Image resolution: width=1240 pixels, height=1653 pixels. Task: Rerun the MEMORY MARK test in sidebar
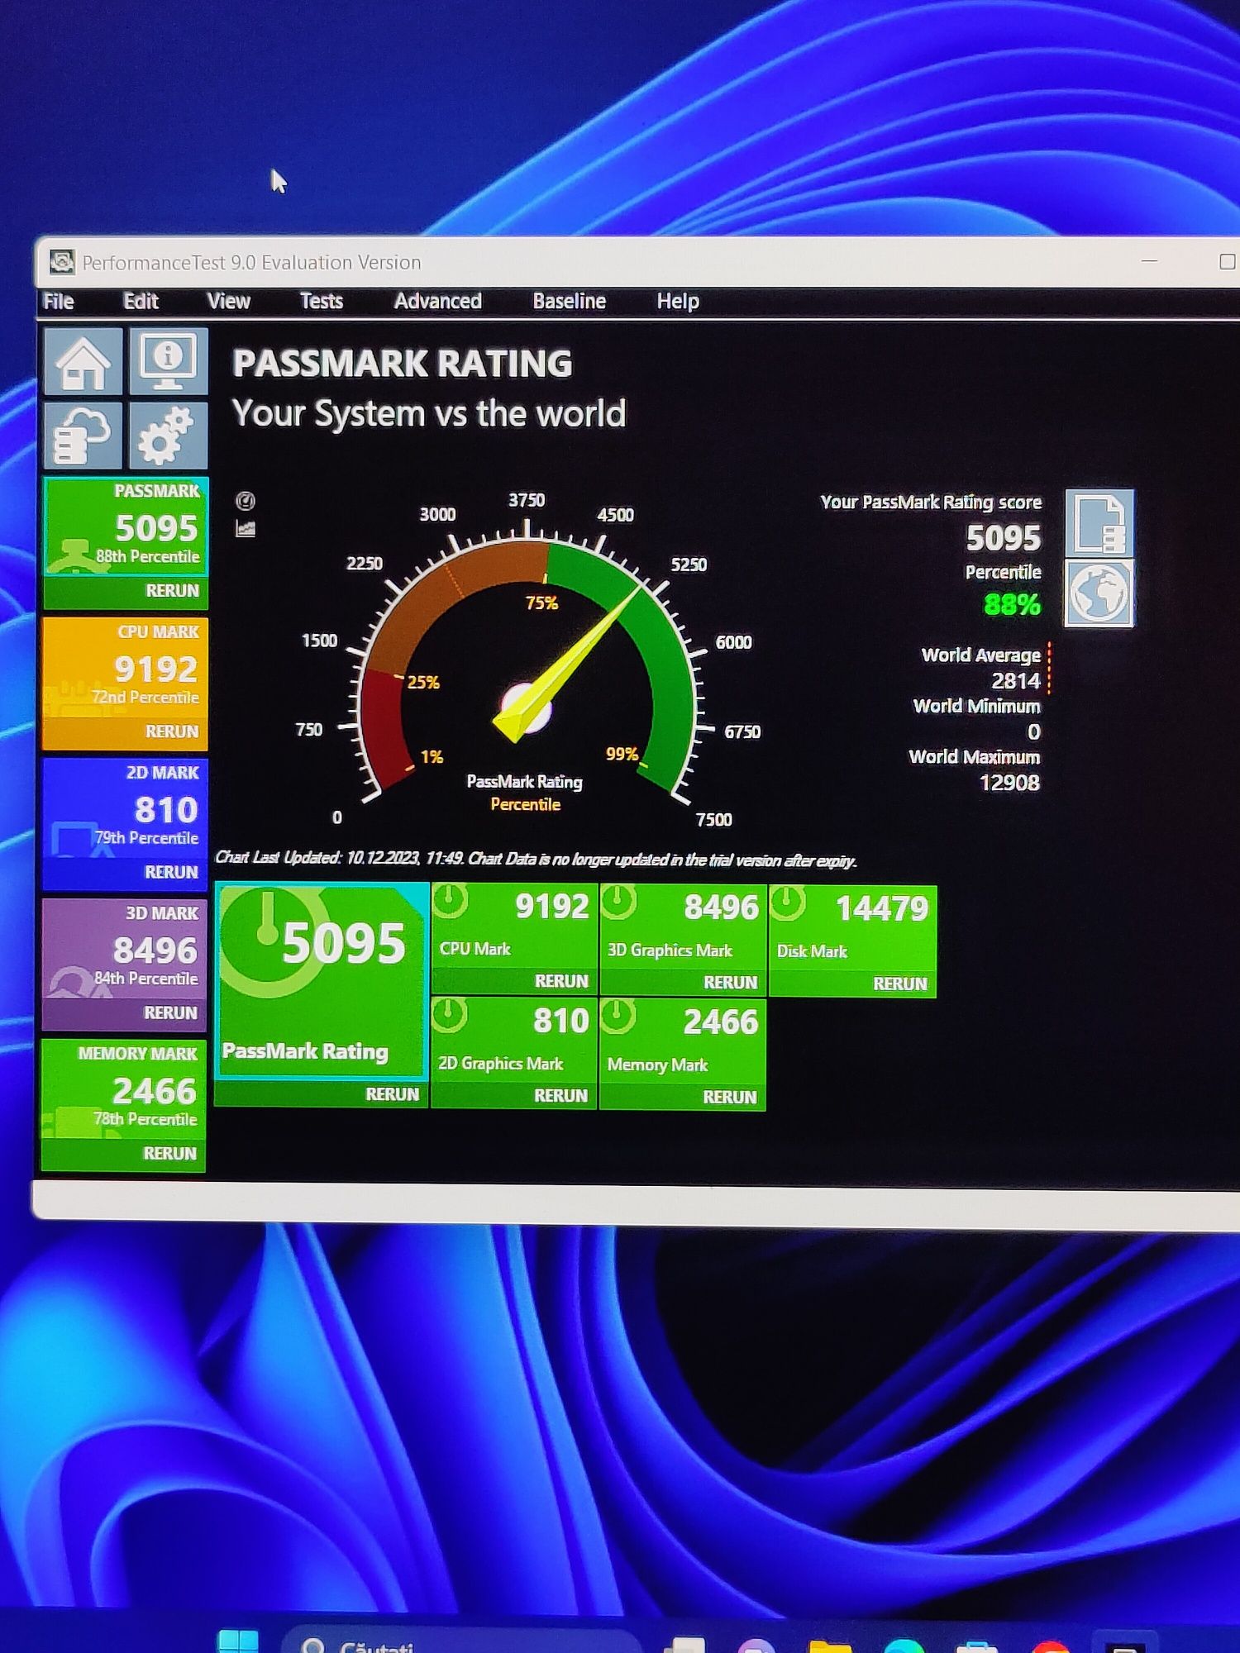tap(169, 1153)
